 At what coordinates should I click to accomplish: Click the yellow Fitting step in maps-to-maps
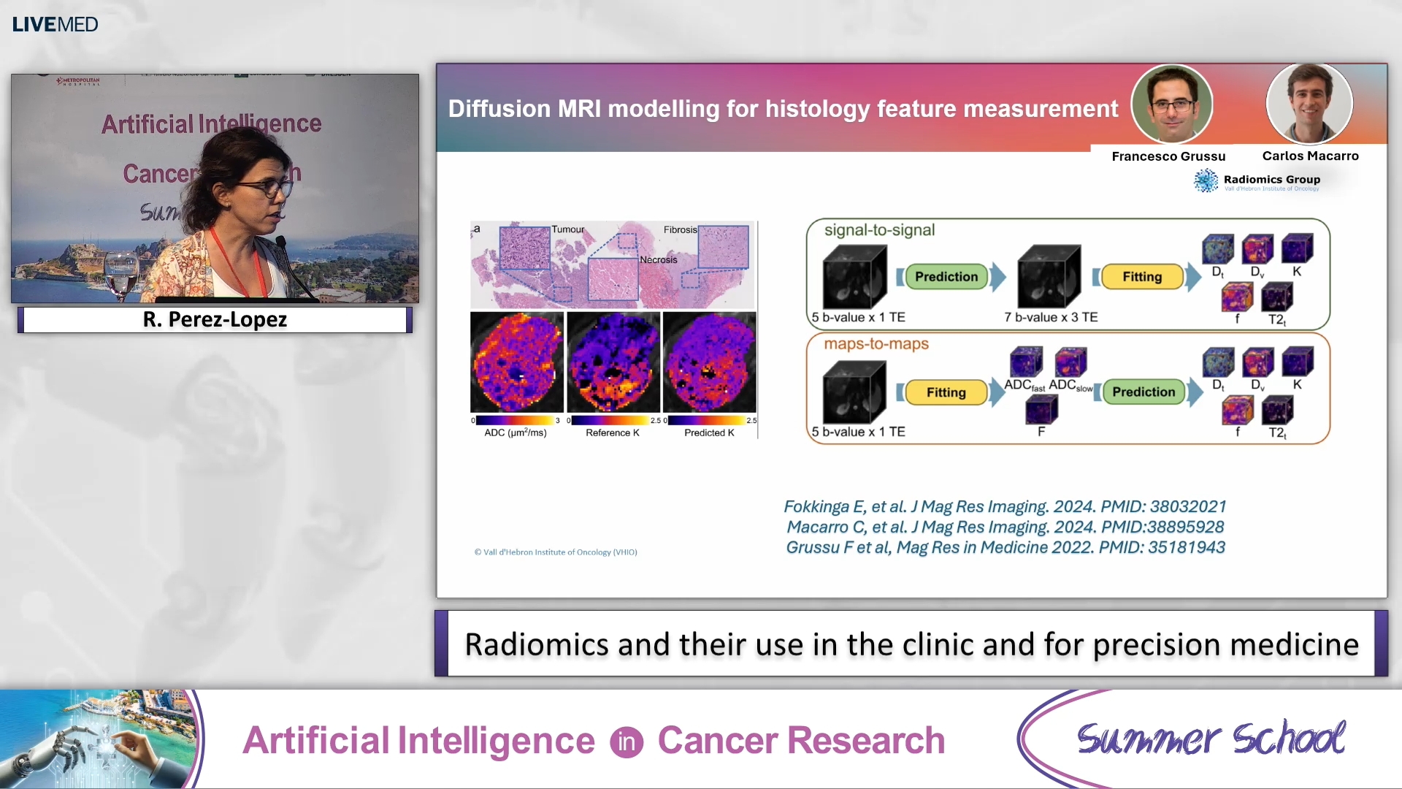coord(946,392)
